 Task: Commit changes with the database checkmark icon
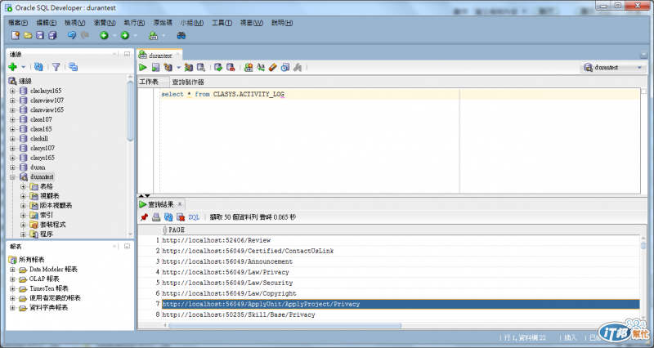coord(218,67)
